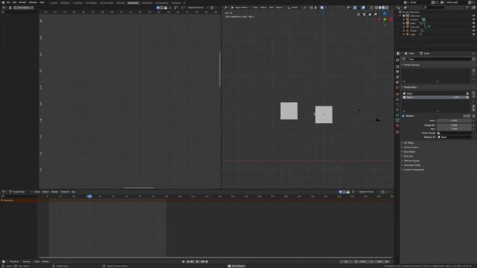Open the File menu
The image size is (477, 268).
(x=8, y=2)
